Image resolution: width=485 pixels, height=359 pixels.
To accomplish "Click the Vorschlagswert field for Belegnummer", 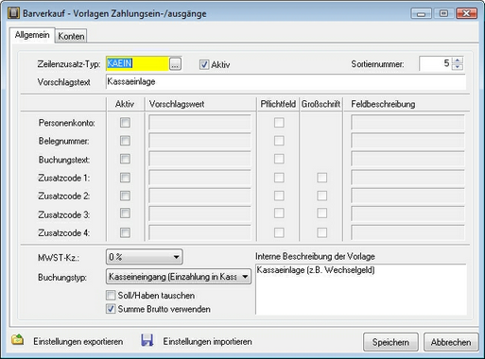I will (199, 141).
